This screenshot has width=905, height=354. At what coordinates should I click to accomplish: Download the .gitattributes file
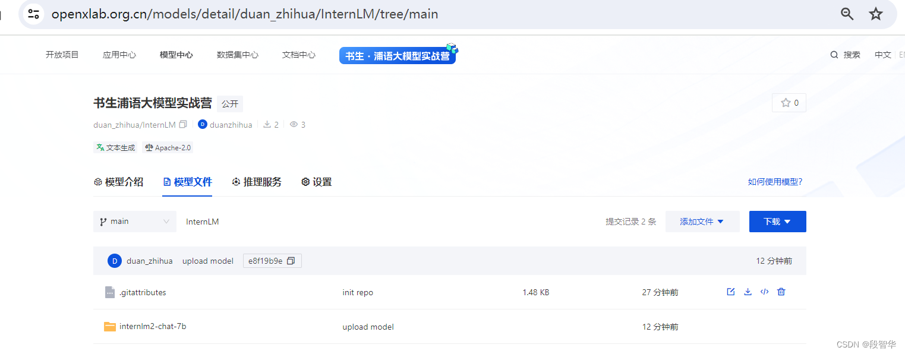click(748, 292)
